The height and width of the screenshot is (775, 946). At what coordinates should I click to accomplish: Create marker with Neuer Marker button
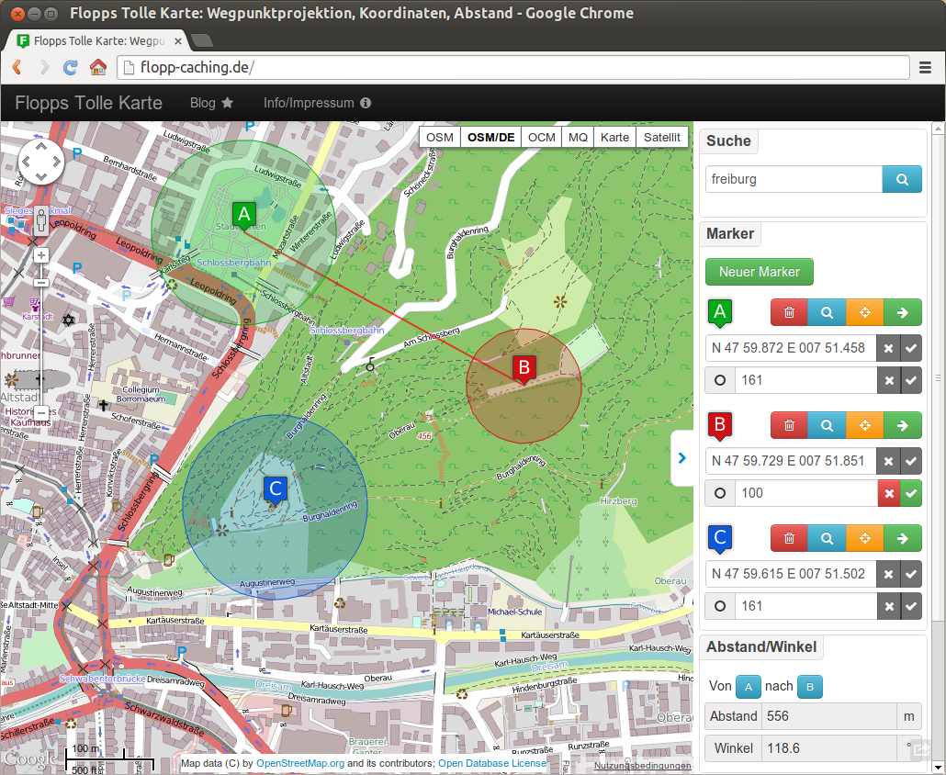(x=760, y=272)
